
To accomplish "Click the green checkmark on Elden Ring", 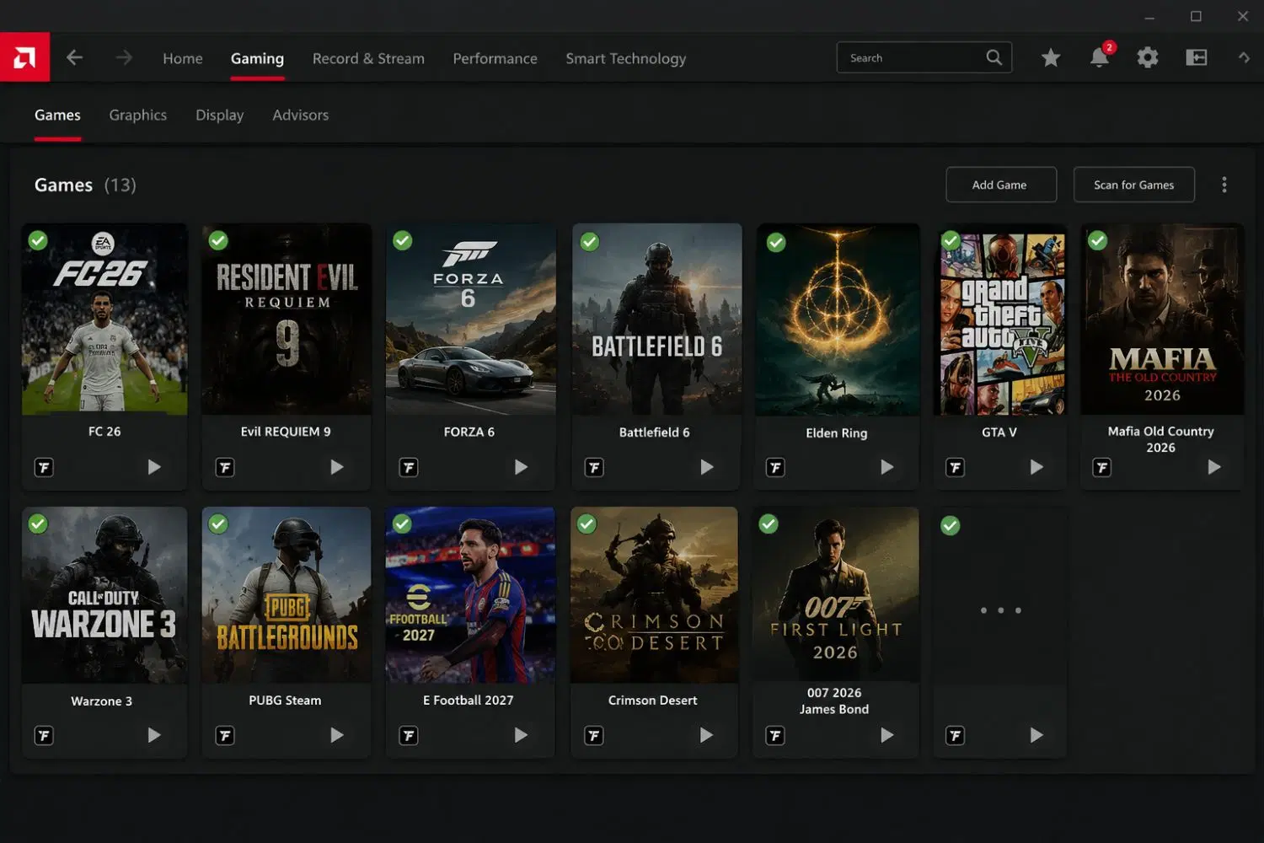I will [776, 243].
